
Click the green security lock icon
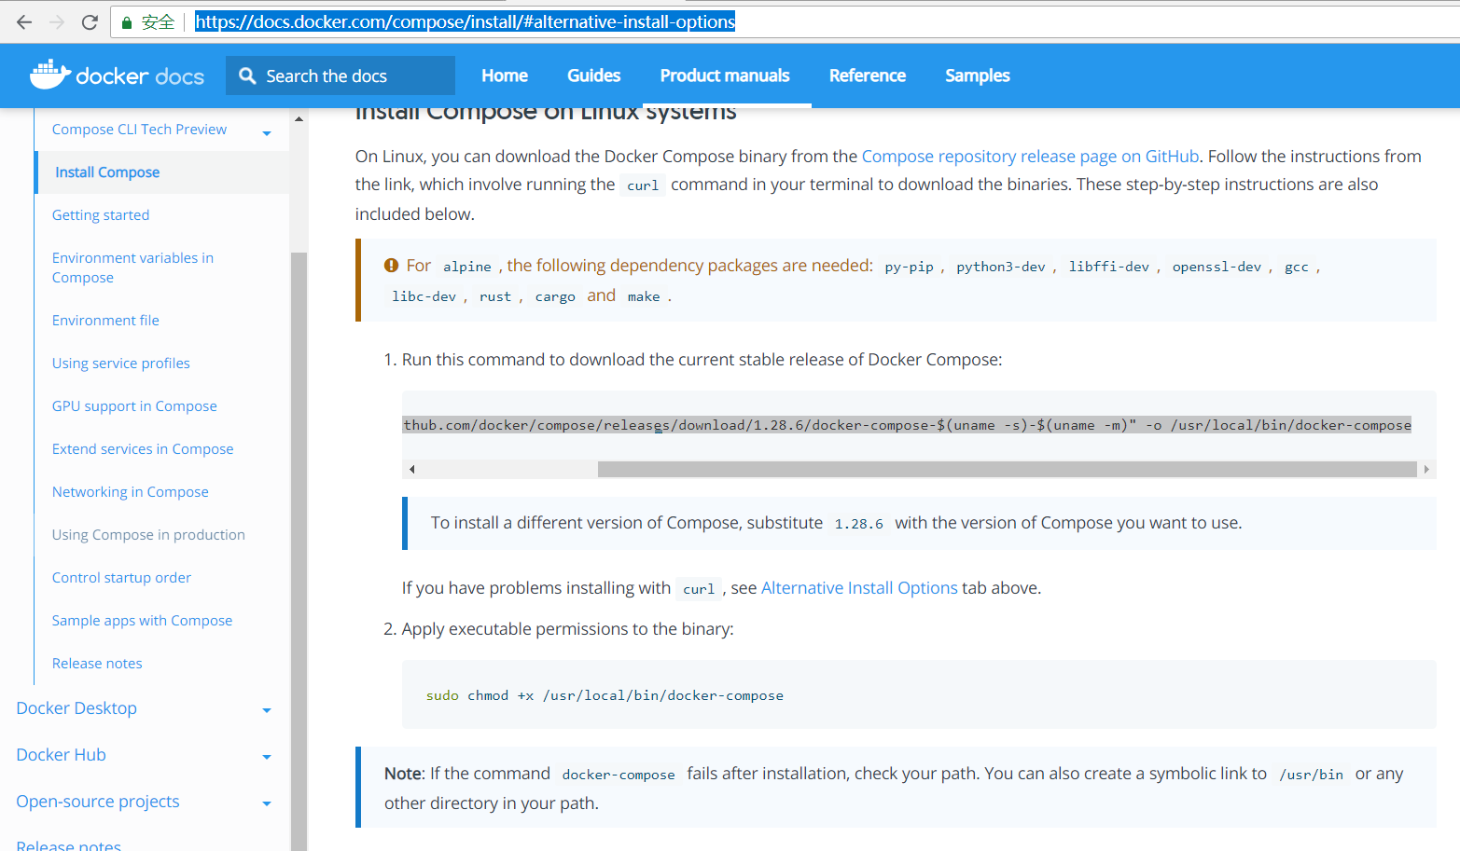[x=127, y=22]
